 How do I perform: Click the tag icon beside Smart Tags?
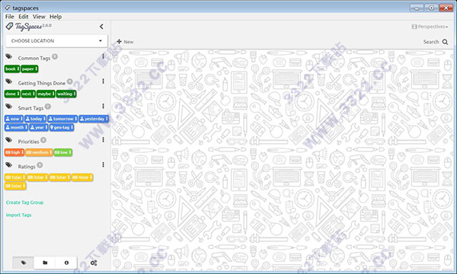[8, 107]
